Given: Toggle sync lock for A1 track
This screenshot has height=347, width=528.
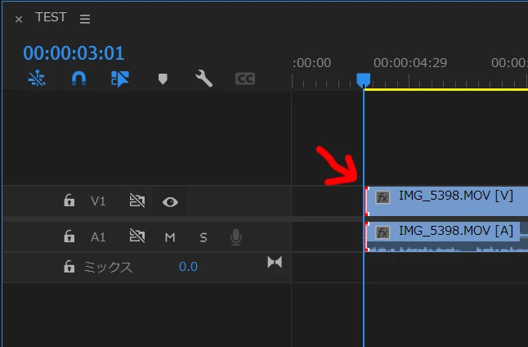Looking at the screenshot, I should pos(137,236).
